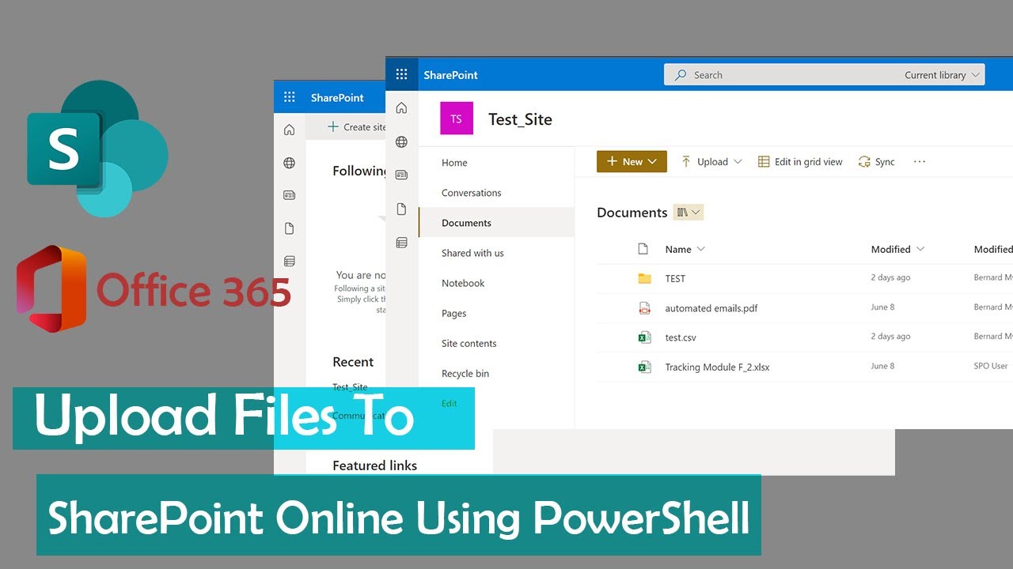Viewport: 1013px width, 569px height.
Task: Select Shared with us in the site navigation
Action: (472, 253)
